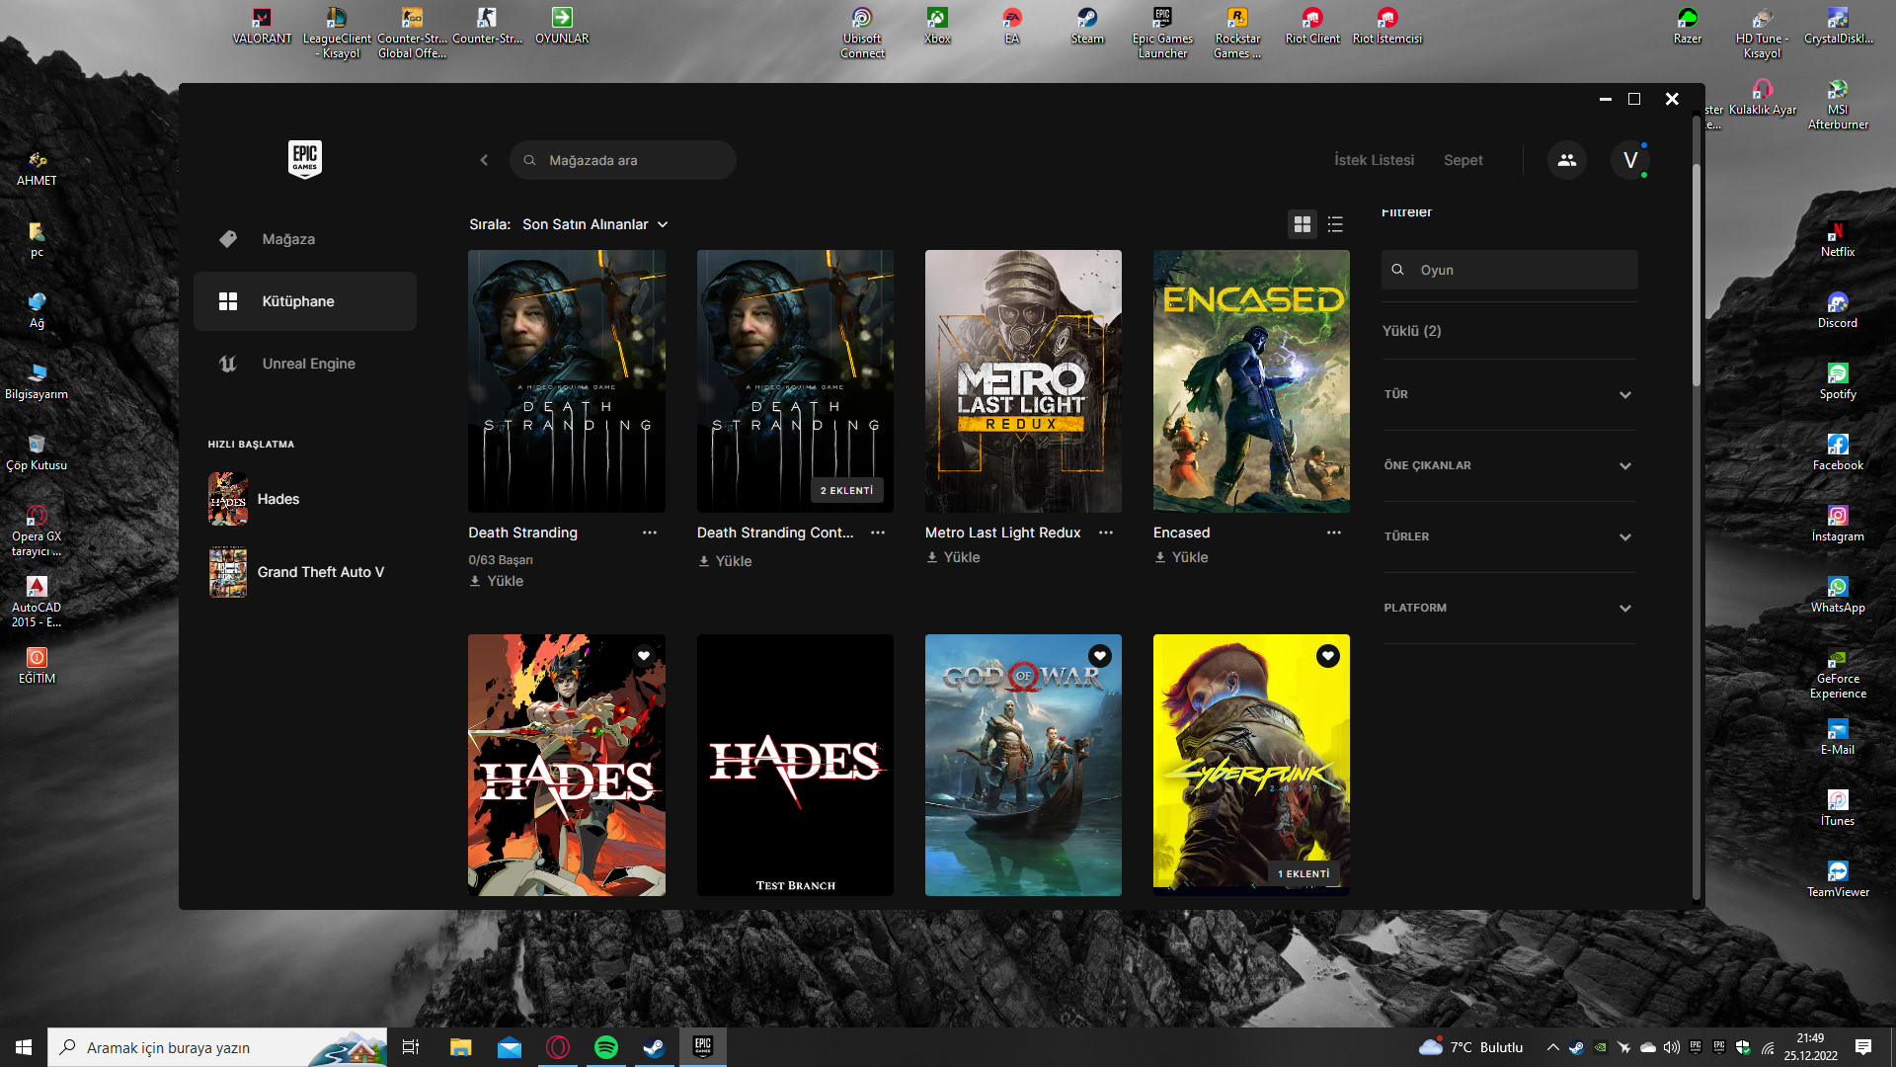This screenshot has width=1896, height=1067.
Task: Open Unreal Engine section
Action: point(305,364)
